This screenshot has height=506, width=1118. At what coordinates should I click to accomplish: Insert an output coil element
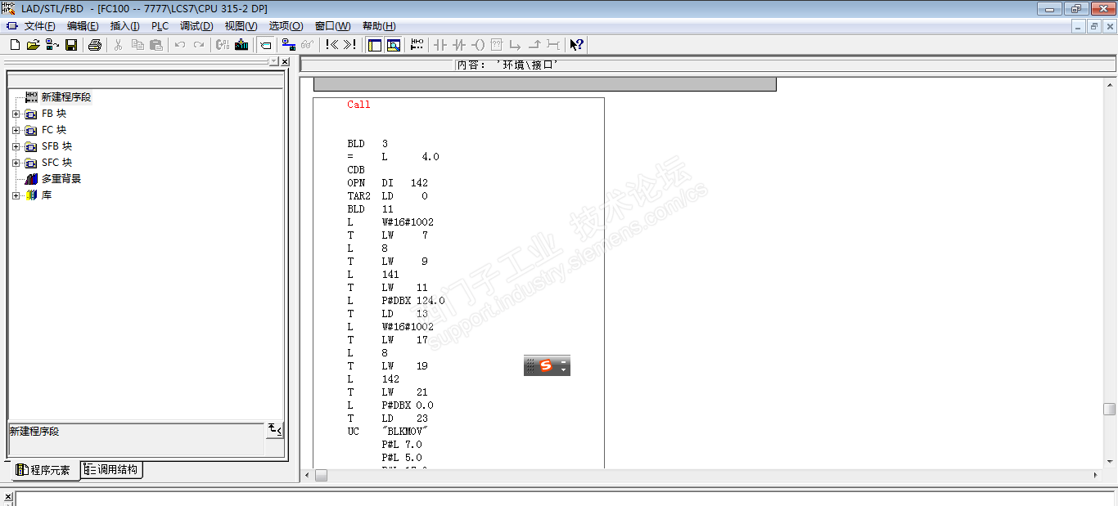click(478, 45)
